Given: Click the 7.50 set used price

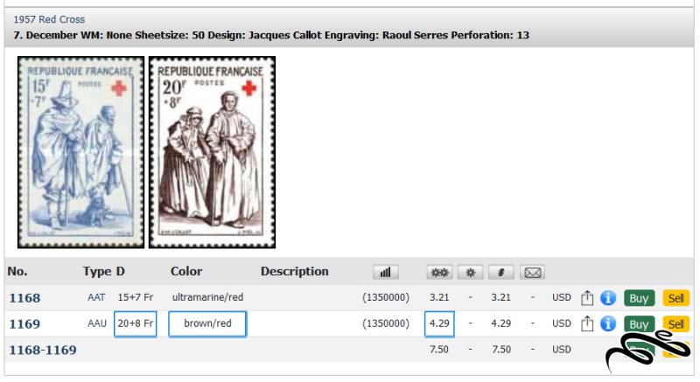Looking at the screenshot, I should pyautogui.click(x=501, y=350).
